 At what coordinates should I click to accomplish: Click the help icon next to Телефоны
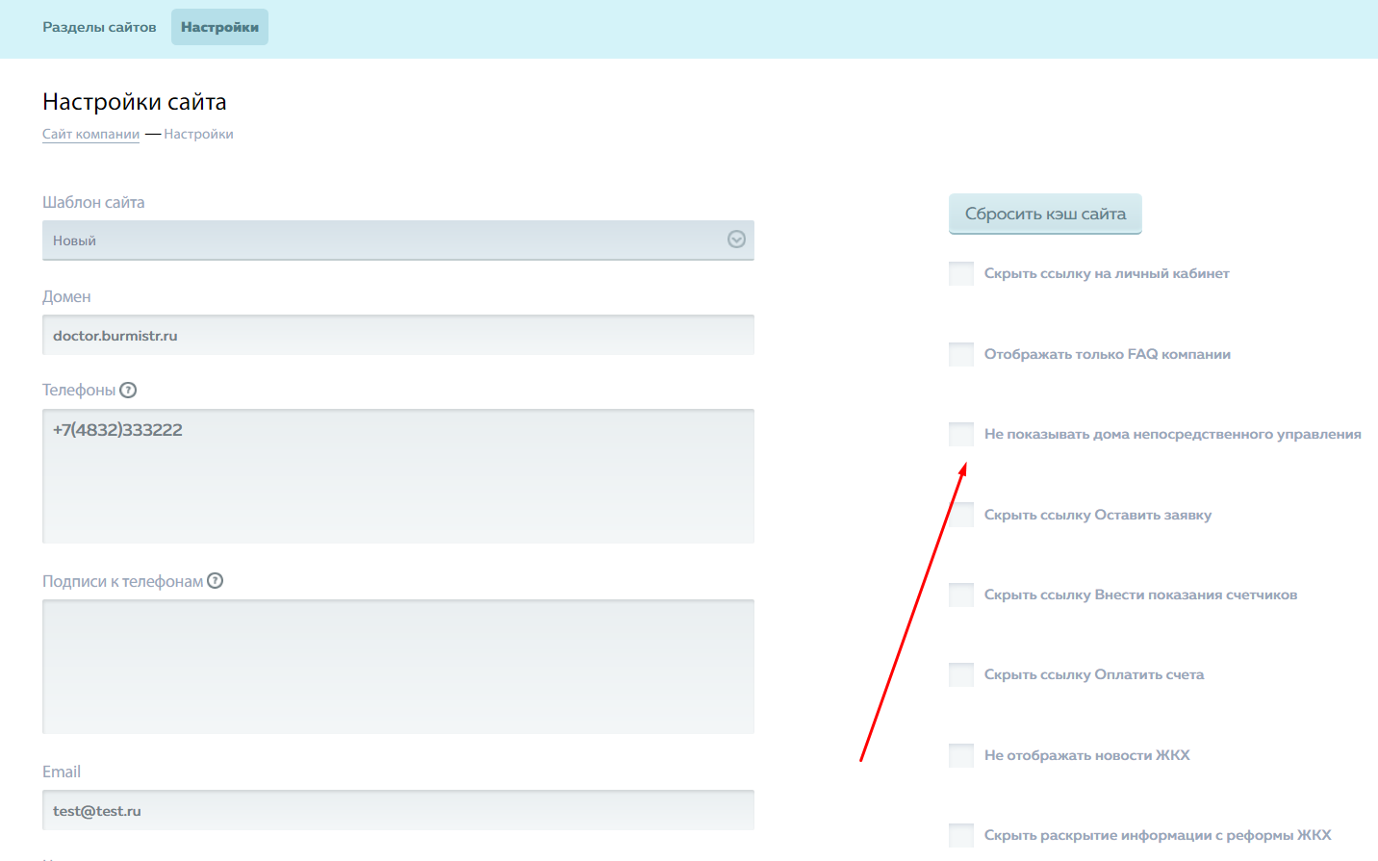pyautogui.click(x=128, y=390)
